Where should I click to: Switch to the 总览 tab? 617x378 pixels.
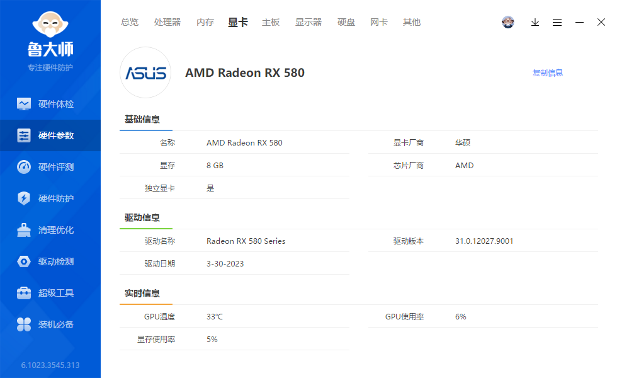130,23
